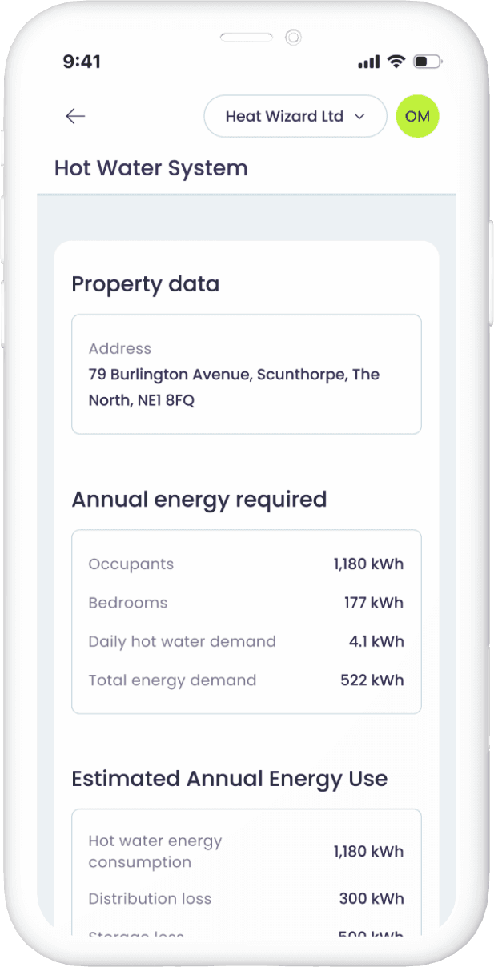Open the OM profile avatar
Screen dimensions: 494x967
tap(417, 116)
